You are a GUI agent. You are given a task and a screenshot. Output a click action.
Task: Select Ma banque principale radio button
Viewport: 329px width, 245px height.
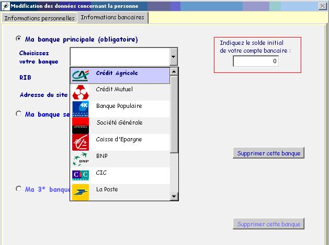coord(19,39)
